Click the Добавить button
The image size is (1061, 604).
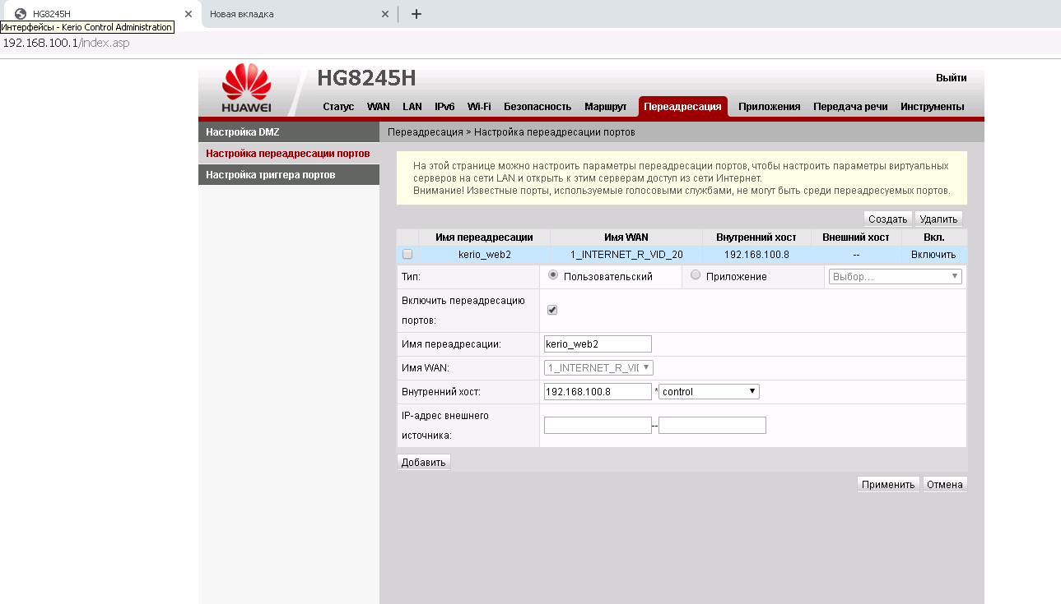(423, 462)
